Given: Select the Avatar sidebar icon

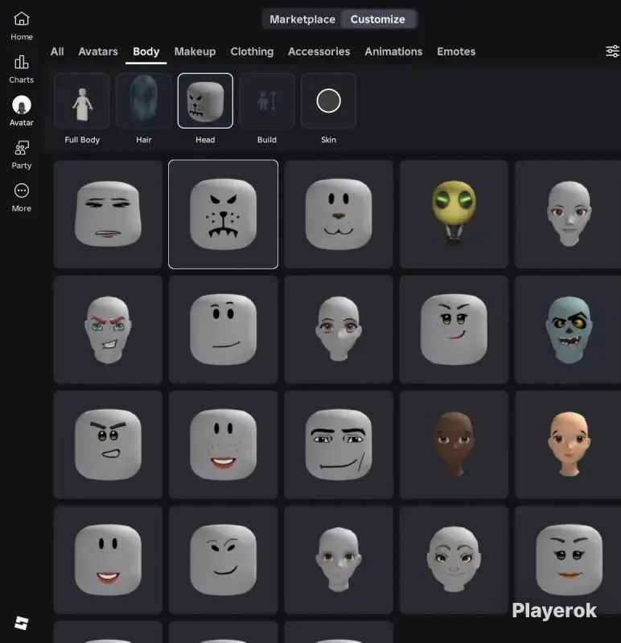Looking at the screenshot, I should point(22,105).
